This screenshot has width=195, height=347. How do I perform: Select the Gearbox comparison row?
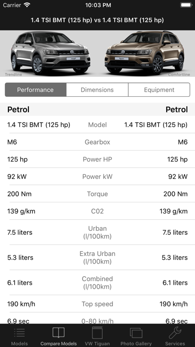[x=97, y=142]
